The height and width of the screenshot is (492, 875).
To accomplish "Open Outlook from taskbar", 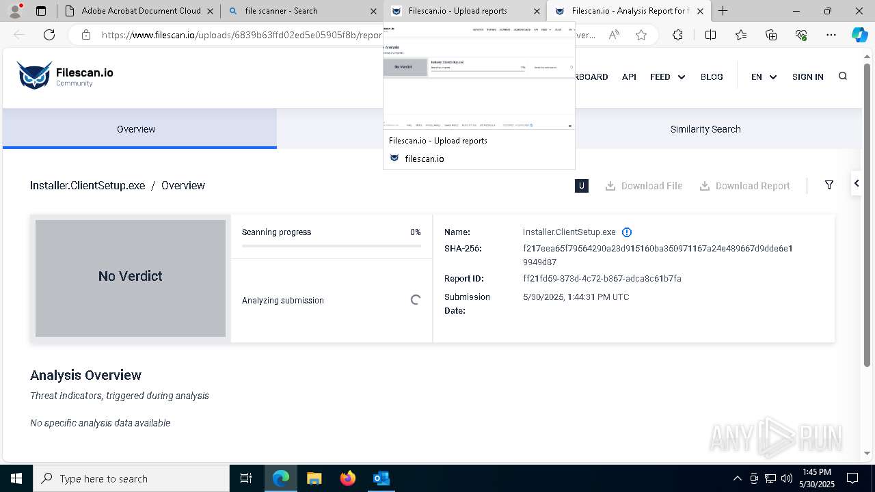I will 381,478.
